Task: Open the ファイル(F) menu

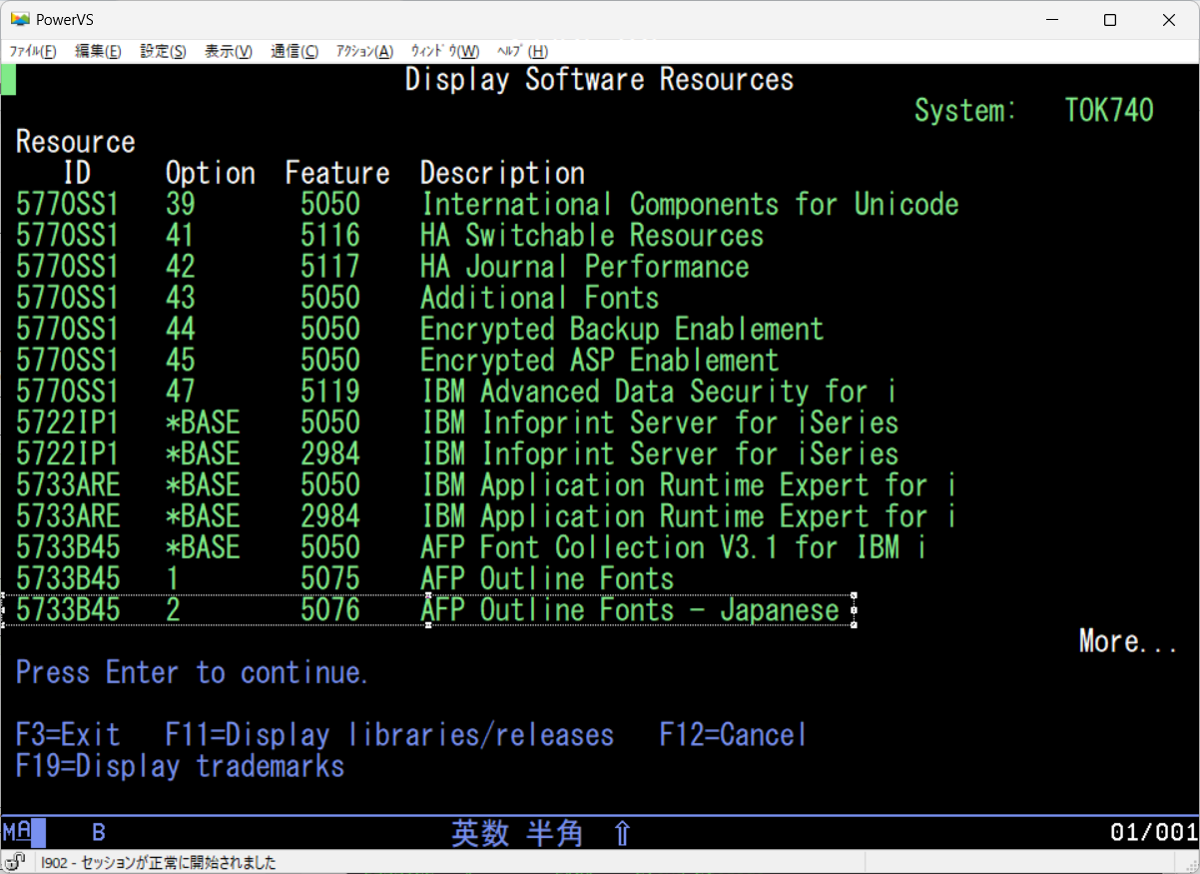Action: tap(33, 52)
